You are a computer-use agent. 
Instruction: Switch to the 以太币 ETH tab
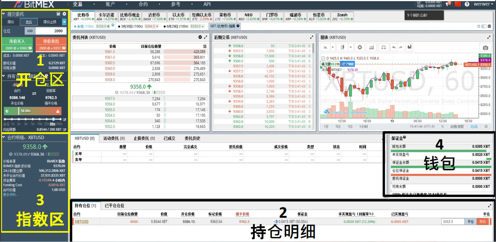click(x=178, y=17)
